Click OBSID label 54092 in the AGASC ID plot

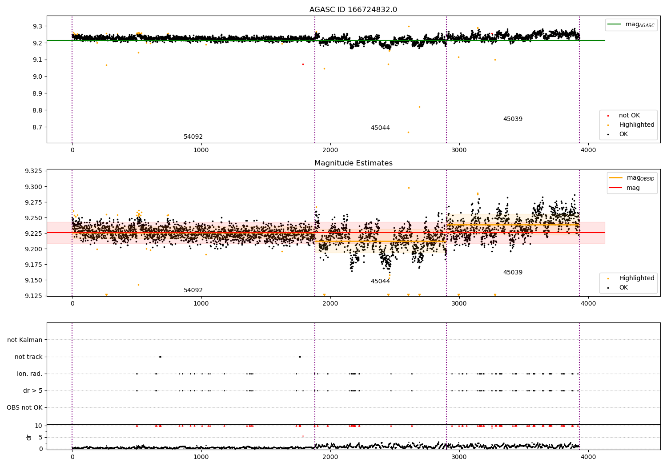[193, 137]
